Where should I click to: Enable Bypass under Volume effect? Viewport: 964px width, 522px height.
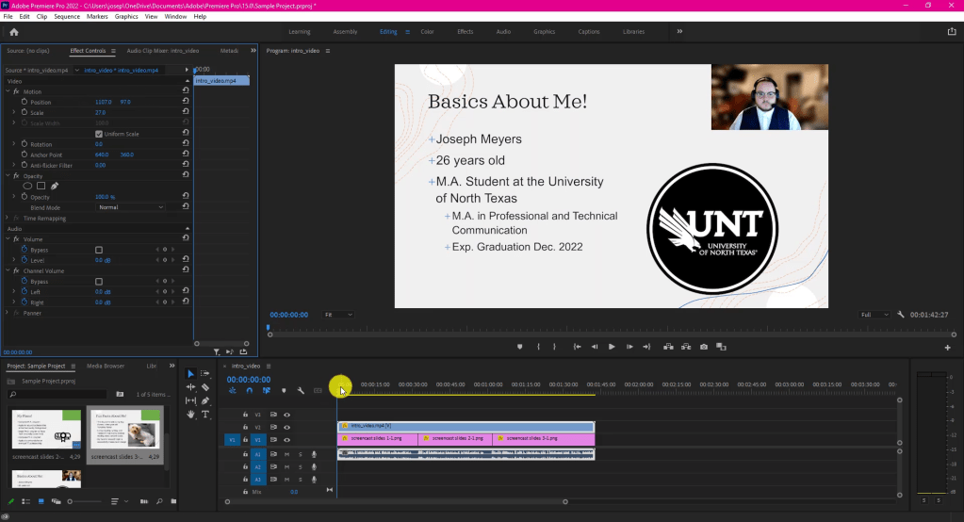click(99, 250)
